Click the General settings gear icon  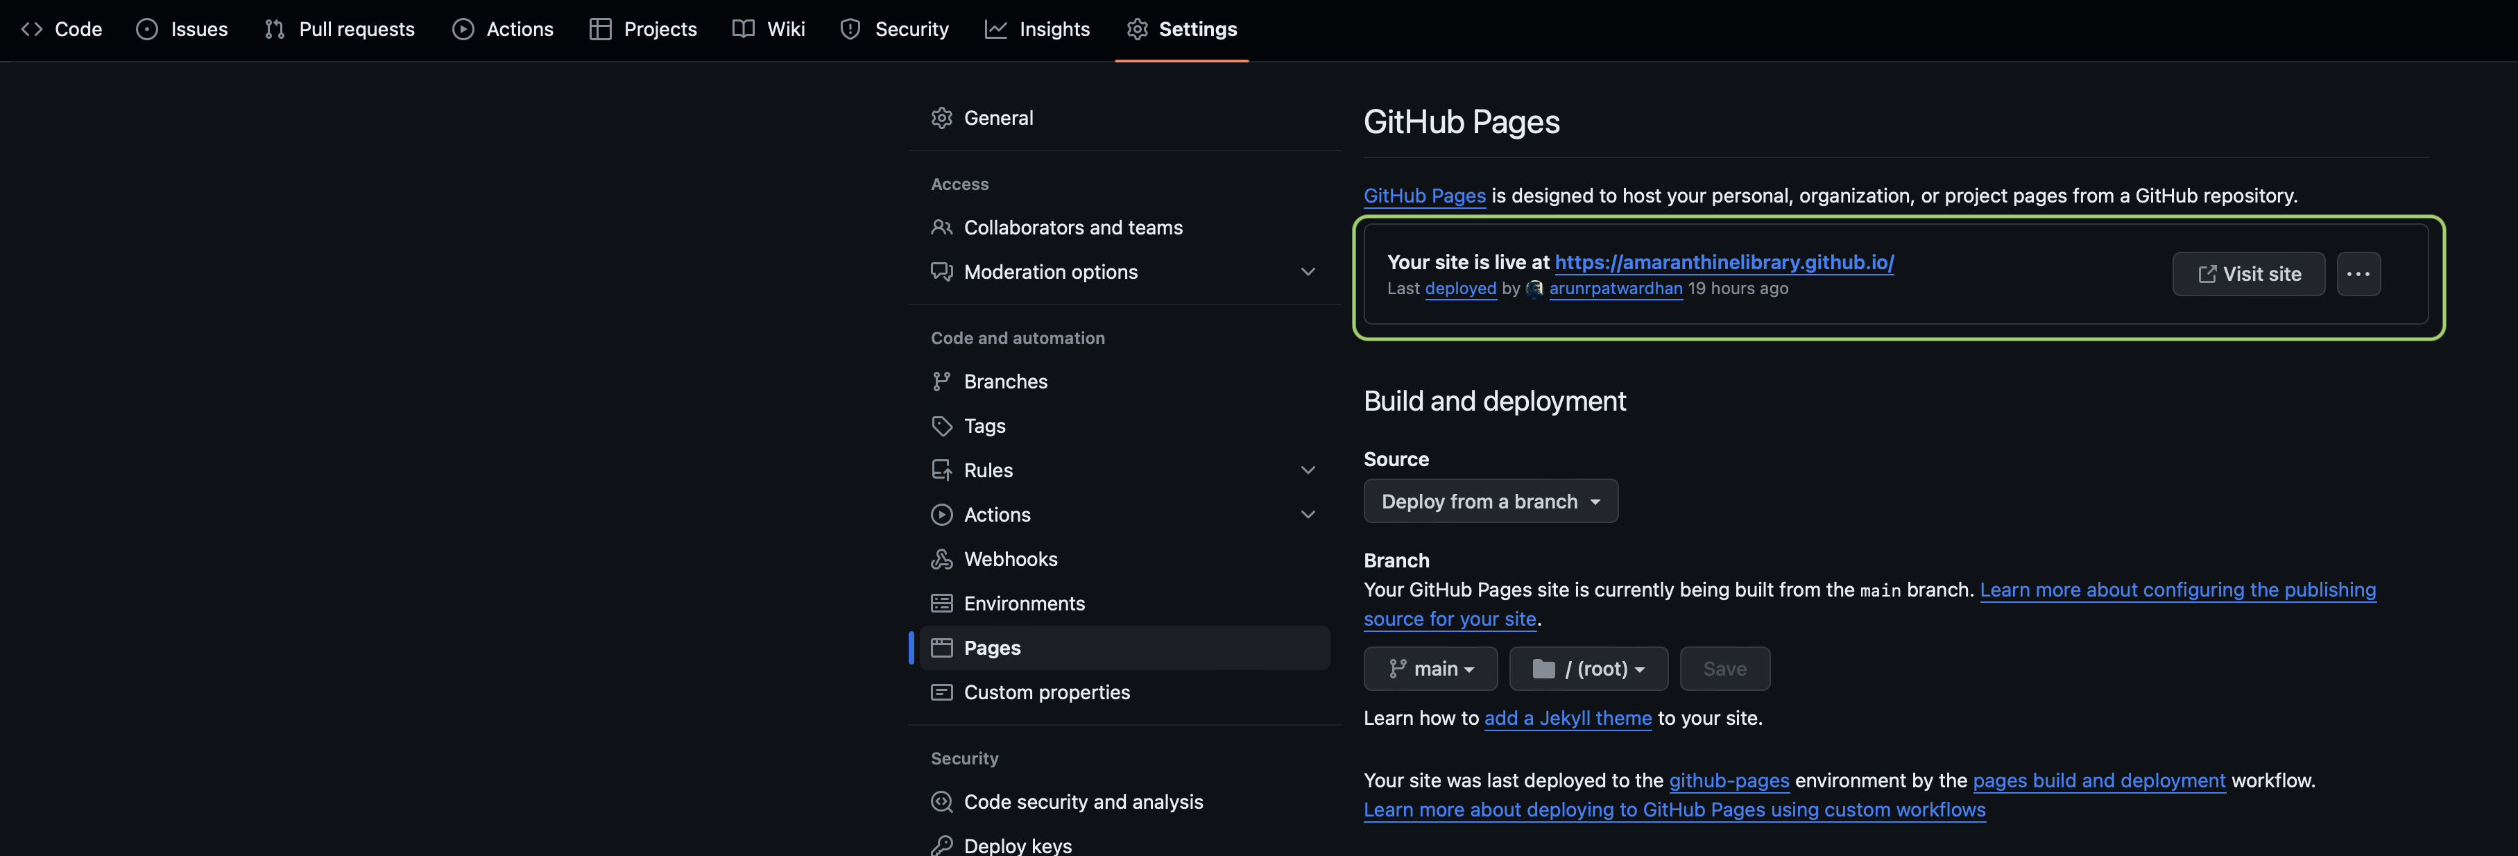(941, 117)
